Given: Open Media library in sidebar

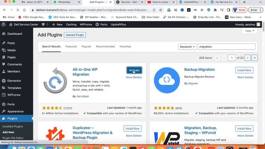Looking at the screenshot, I should click(11, 50).
